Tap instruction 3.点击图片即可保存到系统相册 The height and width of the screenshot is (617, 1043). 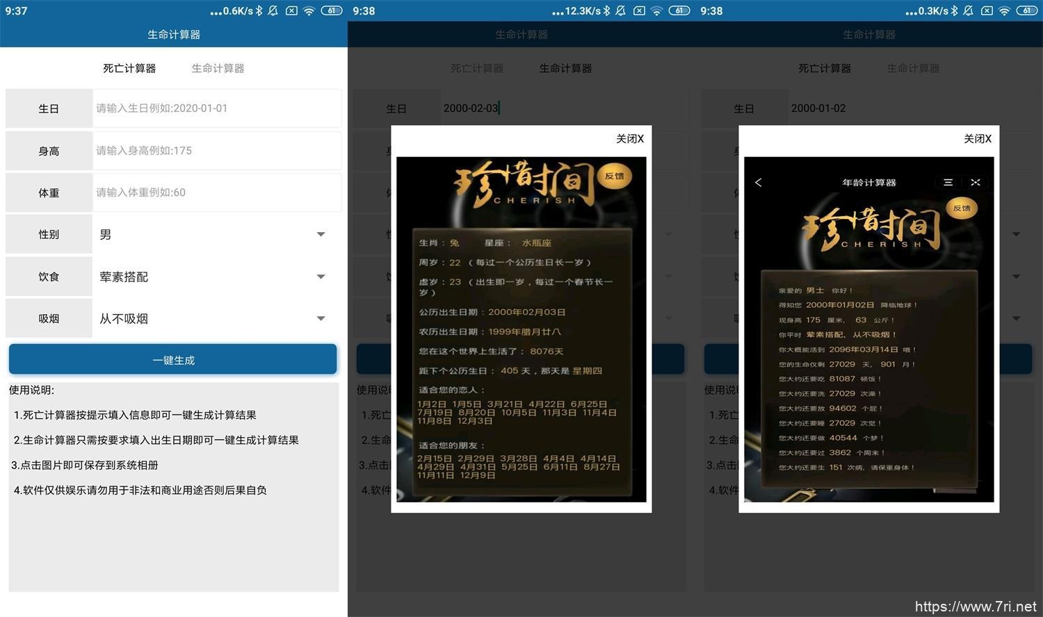click(85, 465)
